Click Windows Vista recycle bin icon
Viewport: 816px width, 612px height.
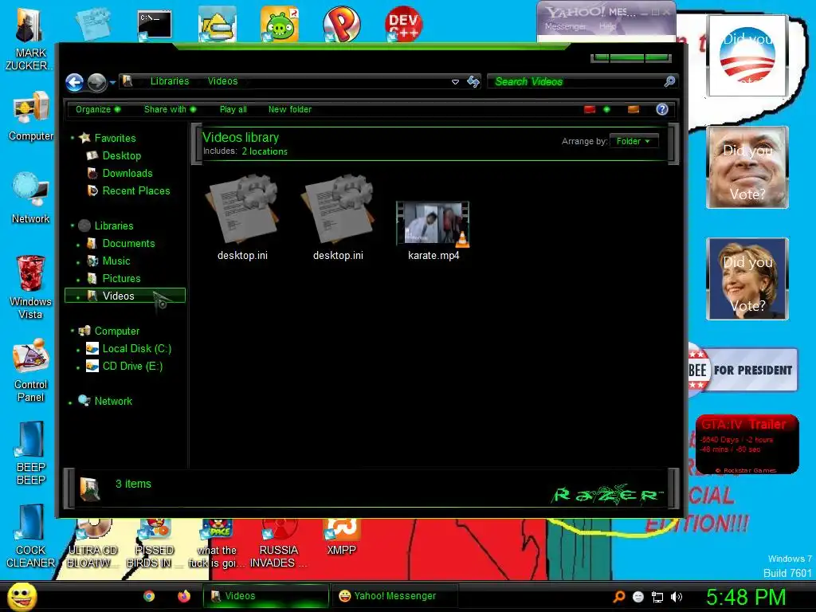31,287
